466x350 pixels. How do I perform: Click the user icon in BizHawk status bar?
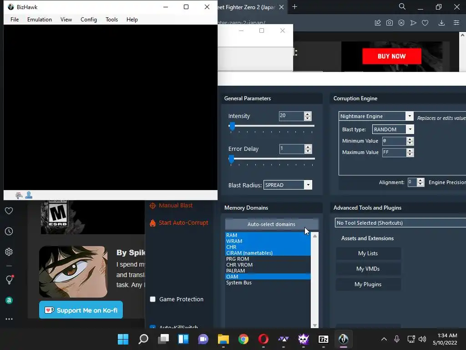coord(29,195)
